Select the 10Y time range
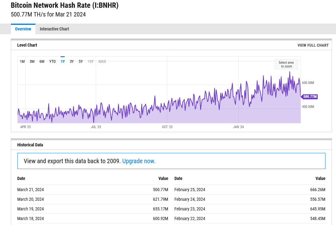Image resolution: width=336 pixels, height=225 pixels. [x=91, y=62]
